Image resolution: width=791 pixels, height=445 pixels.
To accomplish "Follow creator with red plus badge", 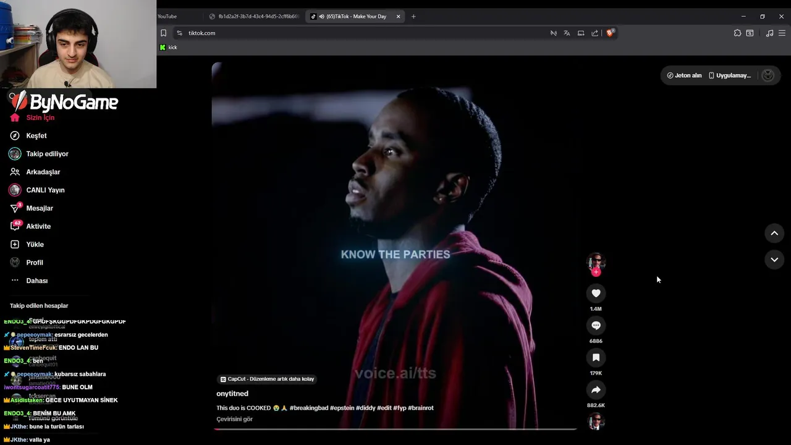I will (596, 272).
